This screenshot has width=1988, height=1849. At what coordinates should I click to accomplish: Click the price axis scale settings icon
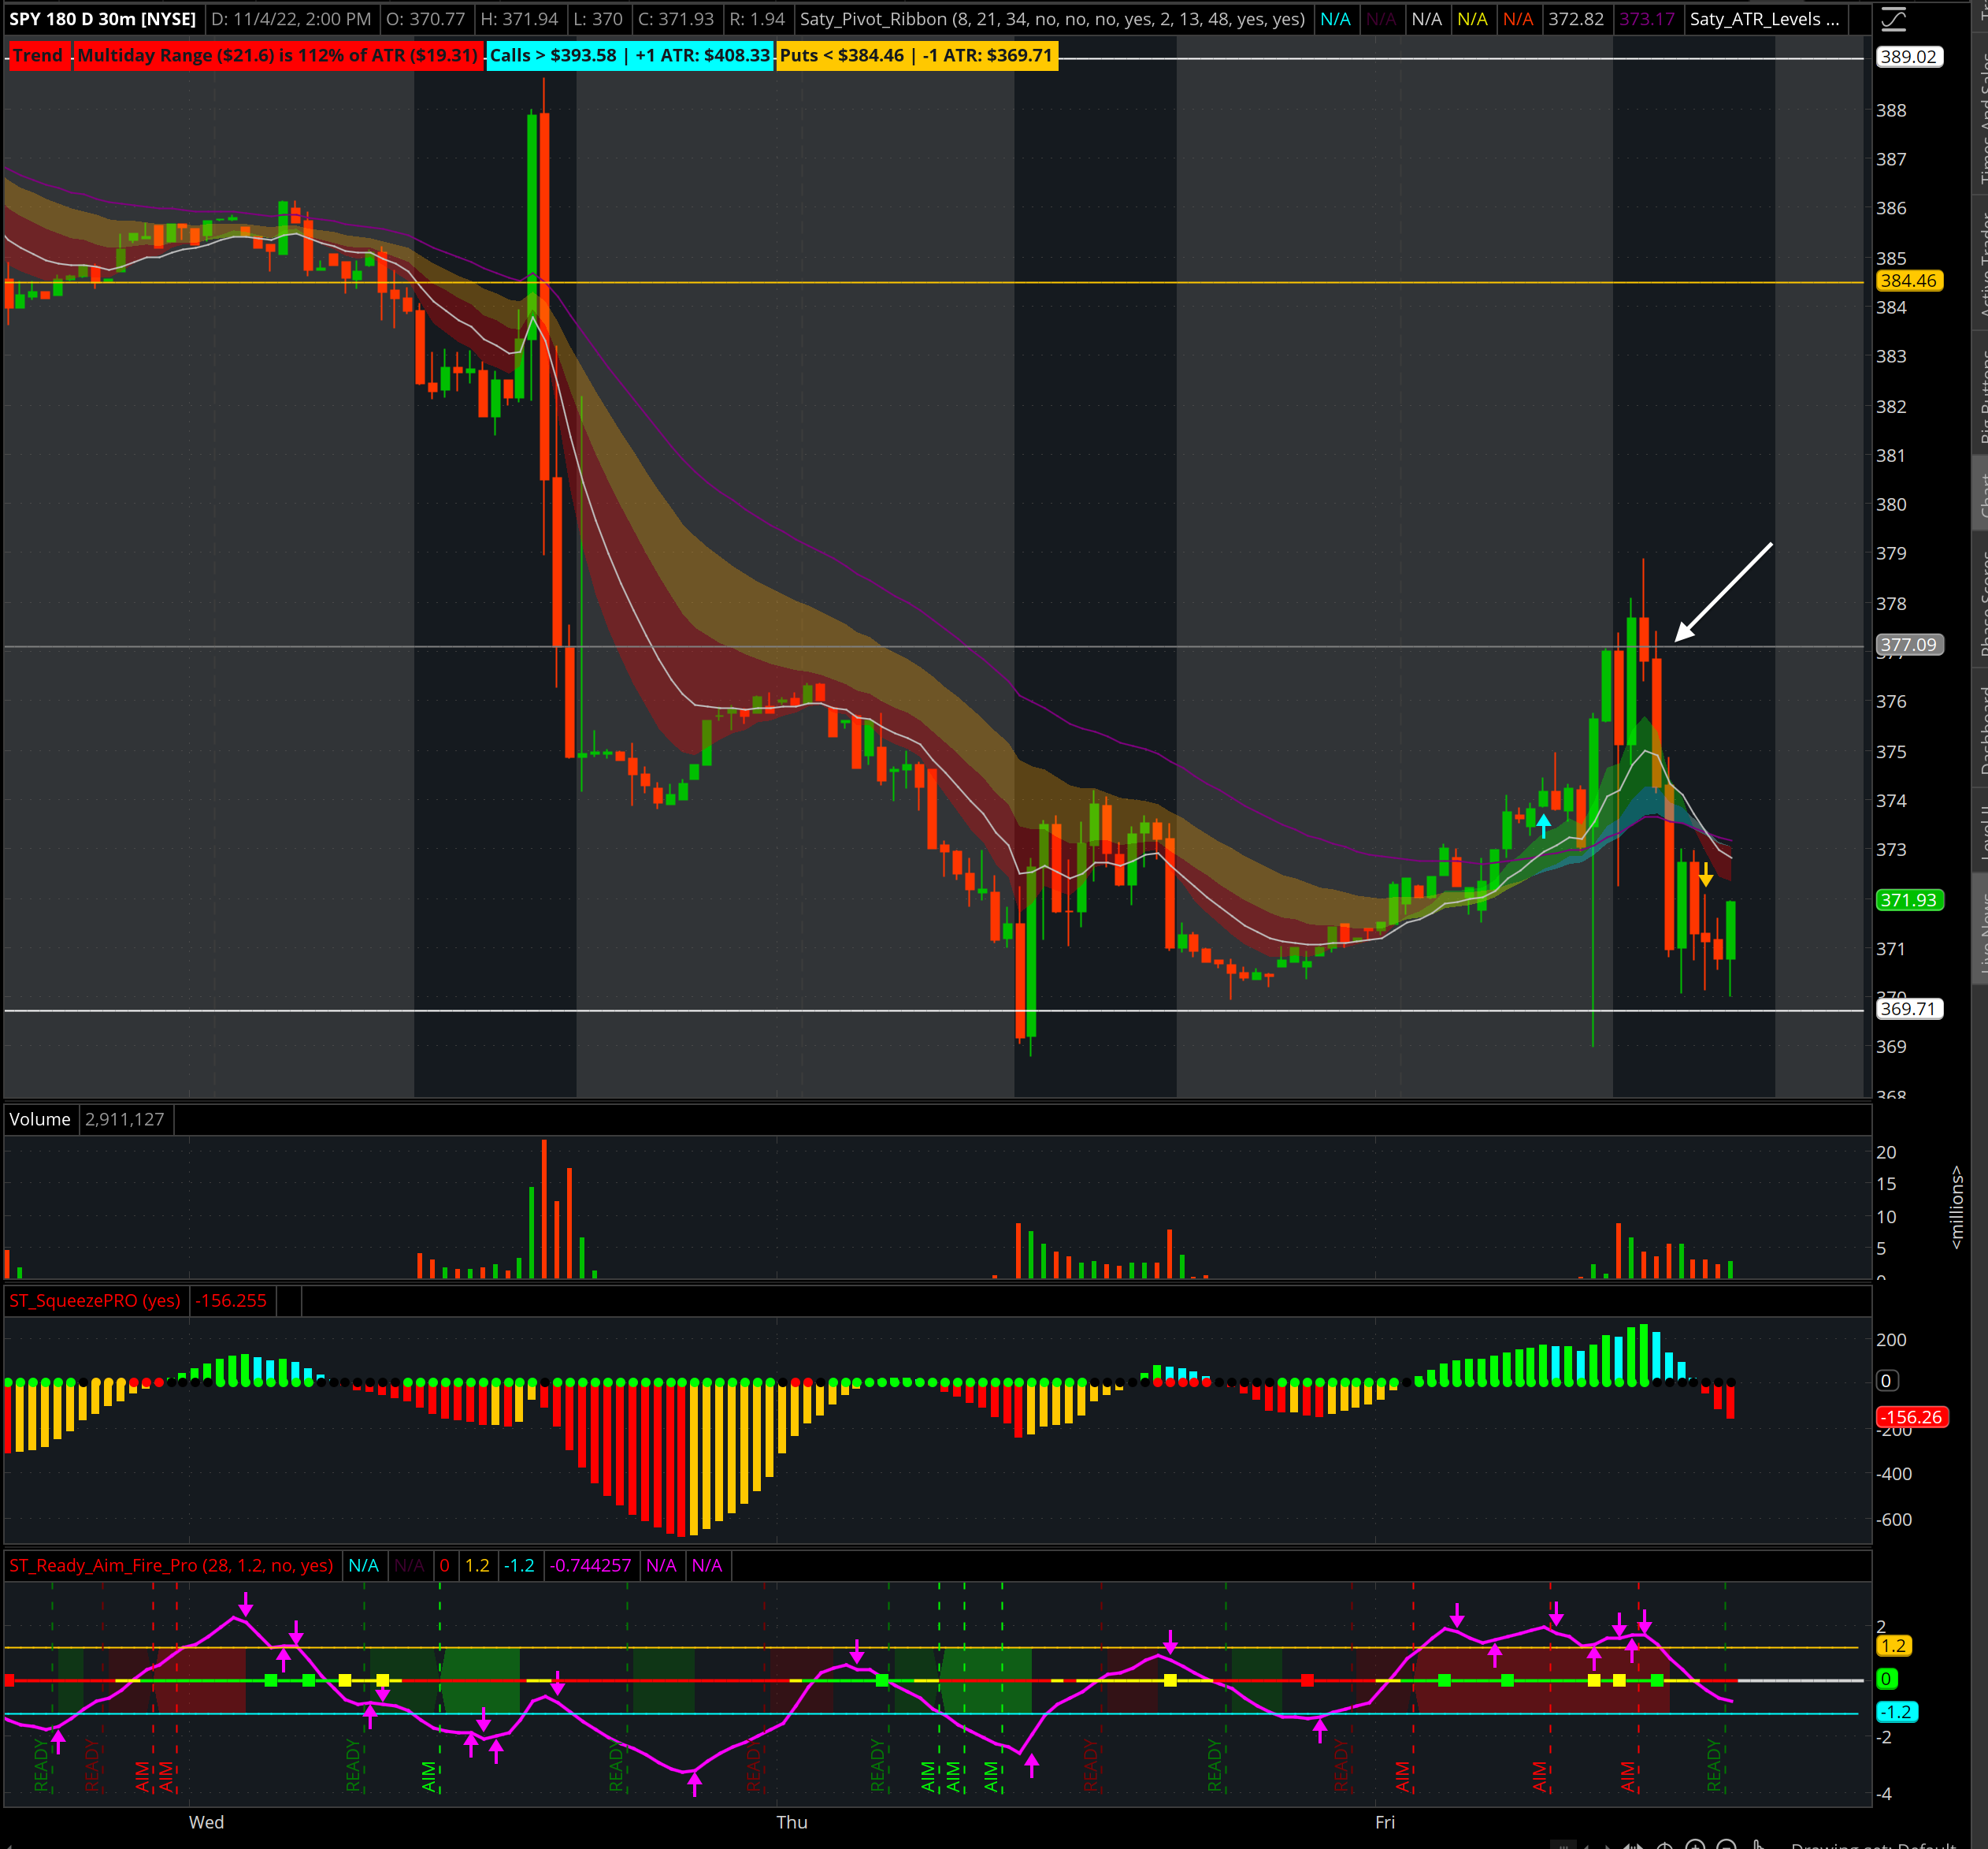coord(1893,19)
